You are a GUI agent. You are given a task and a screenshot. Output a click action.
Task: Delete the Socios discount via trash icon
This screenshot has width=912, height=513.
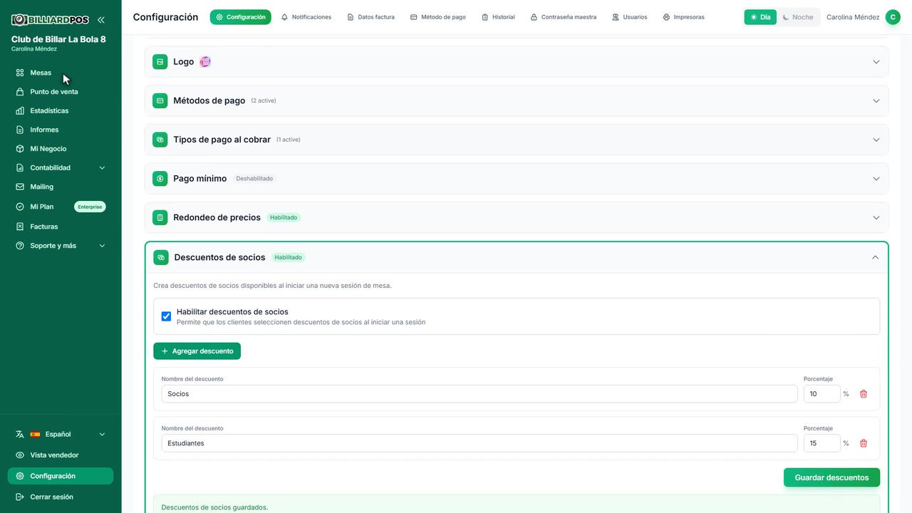pyautogui.click(x=864, y=394)
